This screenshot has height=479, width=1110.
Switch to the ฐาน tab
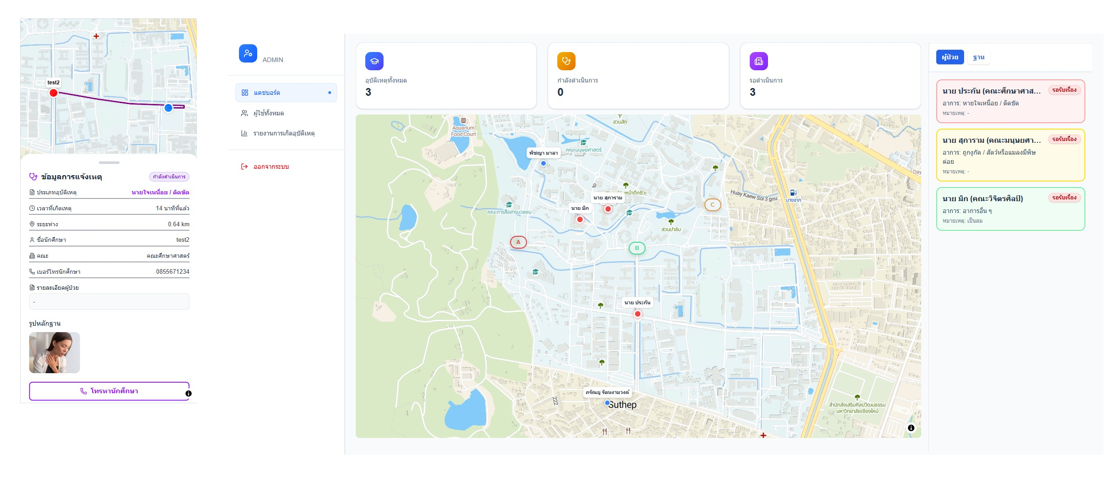(x=978, y=57)
